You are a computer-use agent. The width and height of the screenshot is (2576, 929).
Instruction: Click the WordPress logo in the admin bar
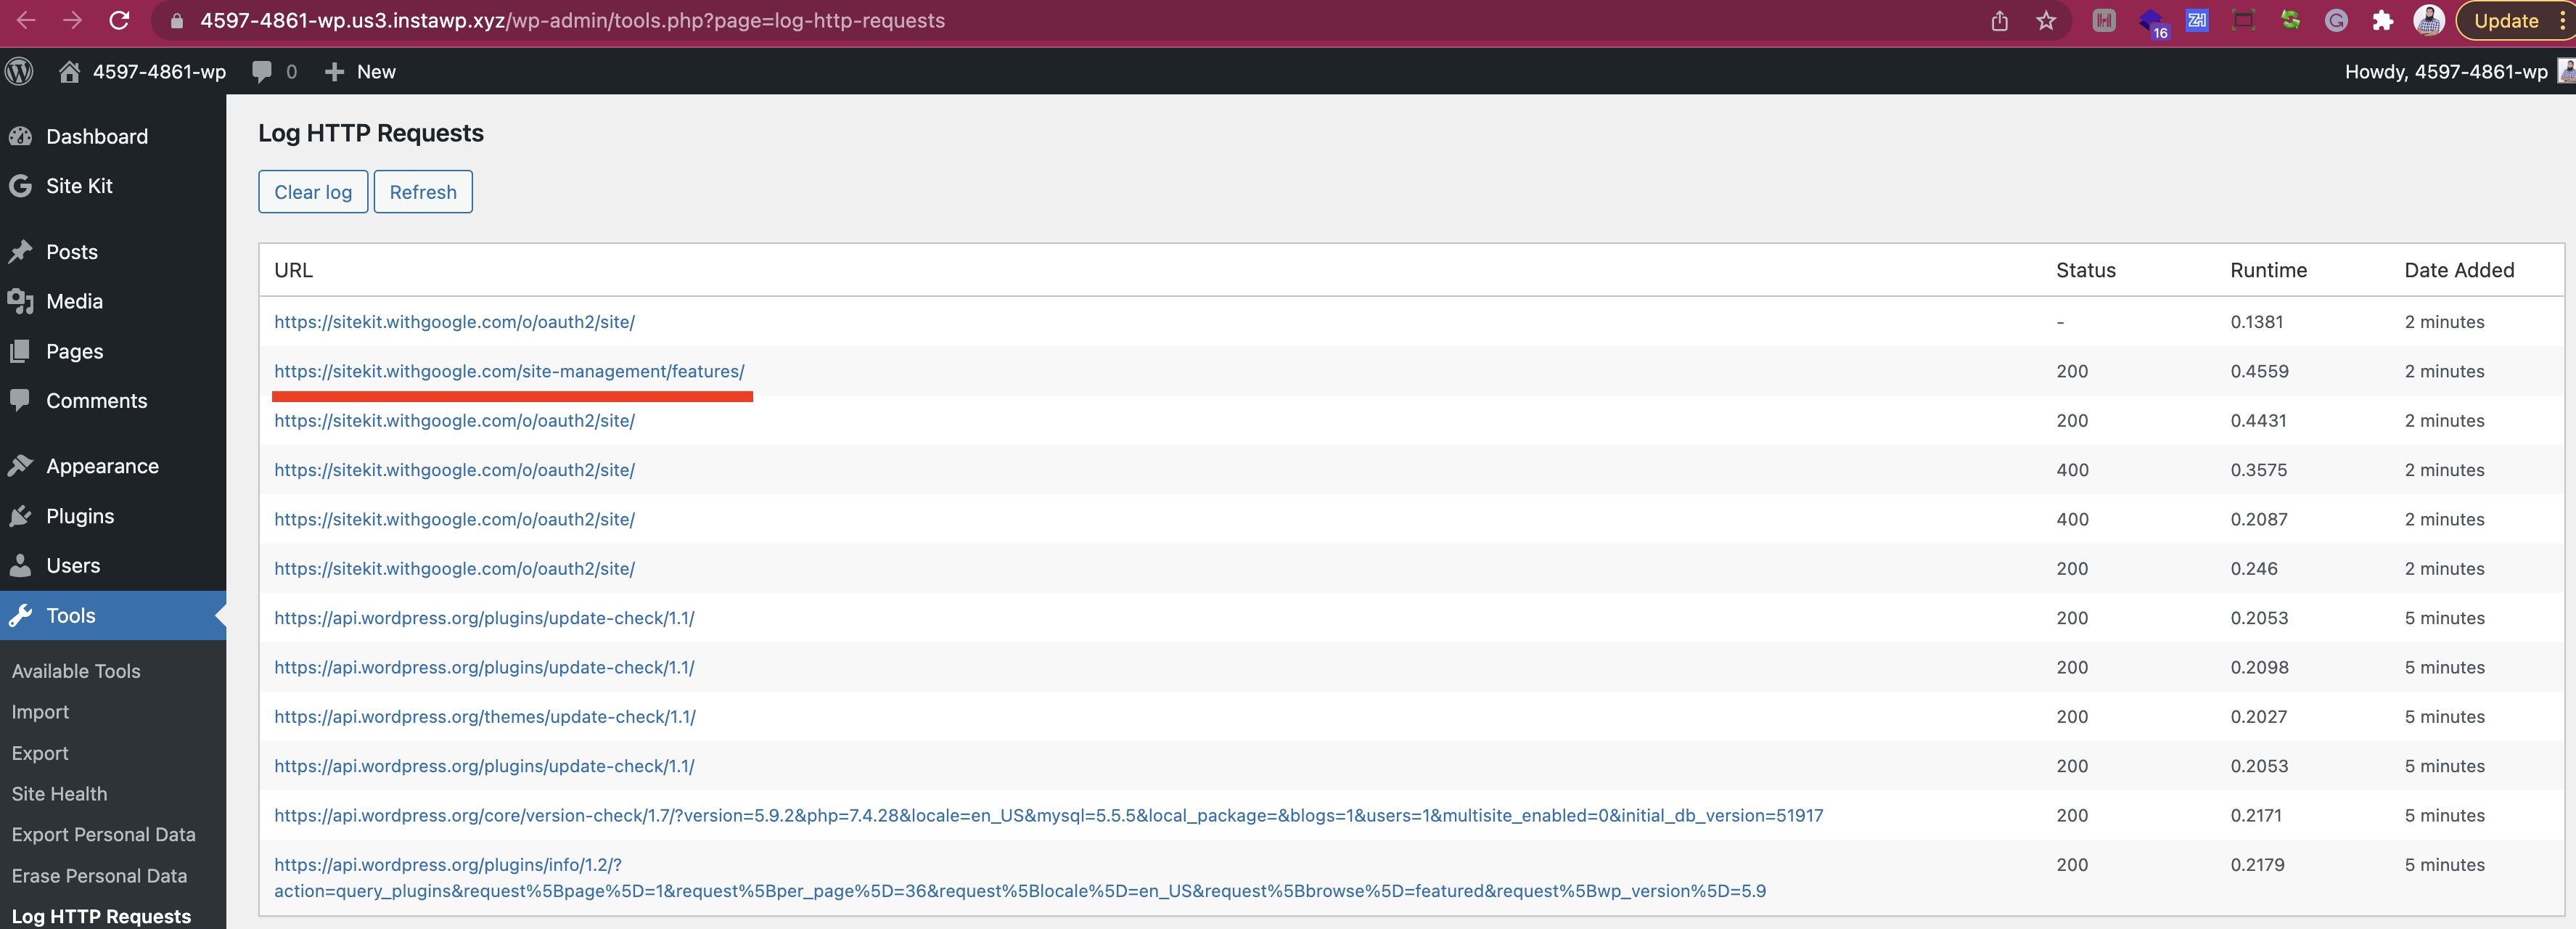(x=19, y=71)
